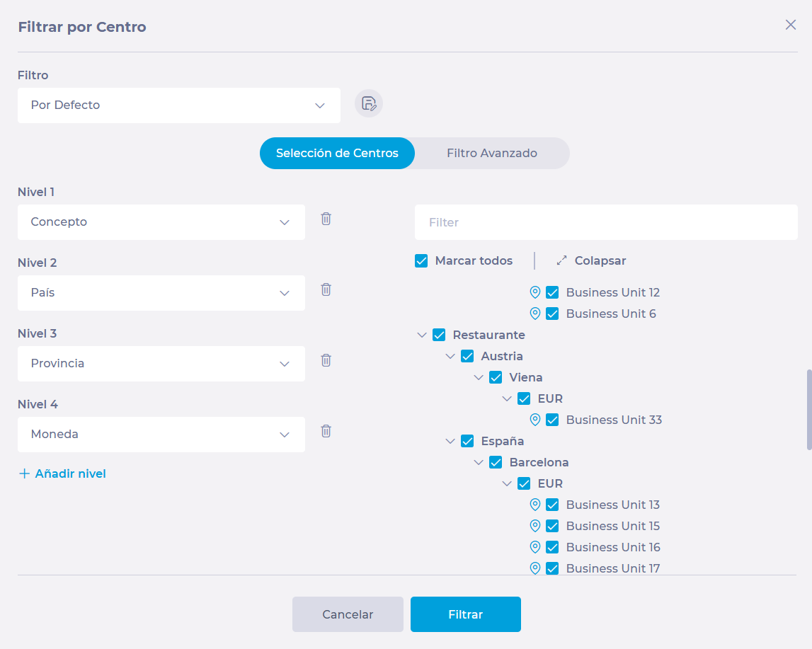Open the Nivel 4 Moneda dropdown
812x649 pixels.
(x=161, y=435)
